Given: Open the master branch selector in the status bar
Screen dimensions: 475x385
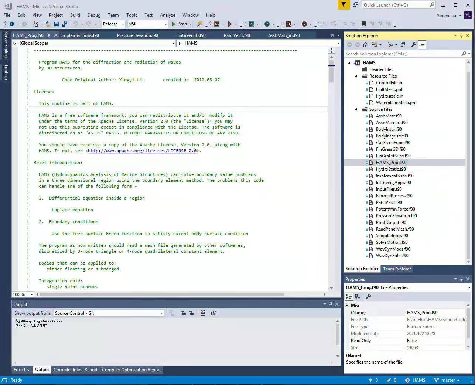Looking at the screenshot, I should [x=447, y=380].
